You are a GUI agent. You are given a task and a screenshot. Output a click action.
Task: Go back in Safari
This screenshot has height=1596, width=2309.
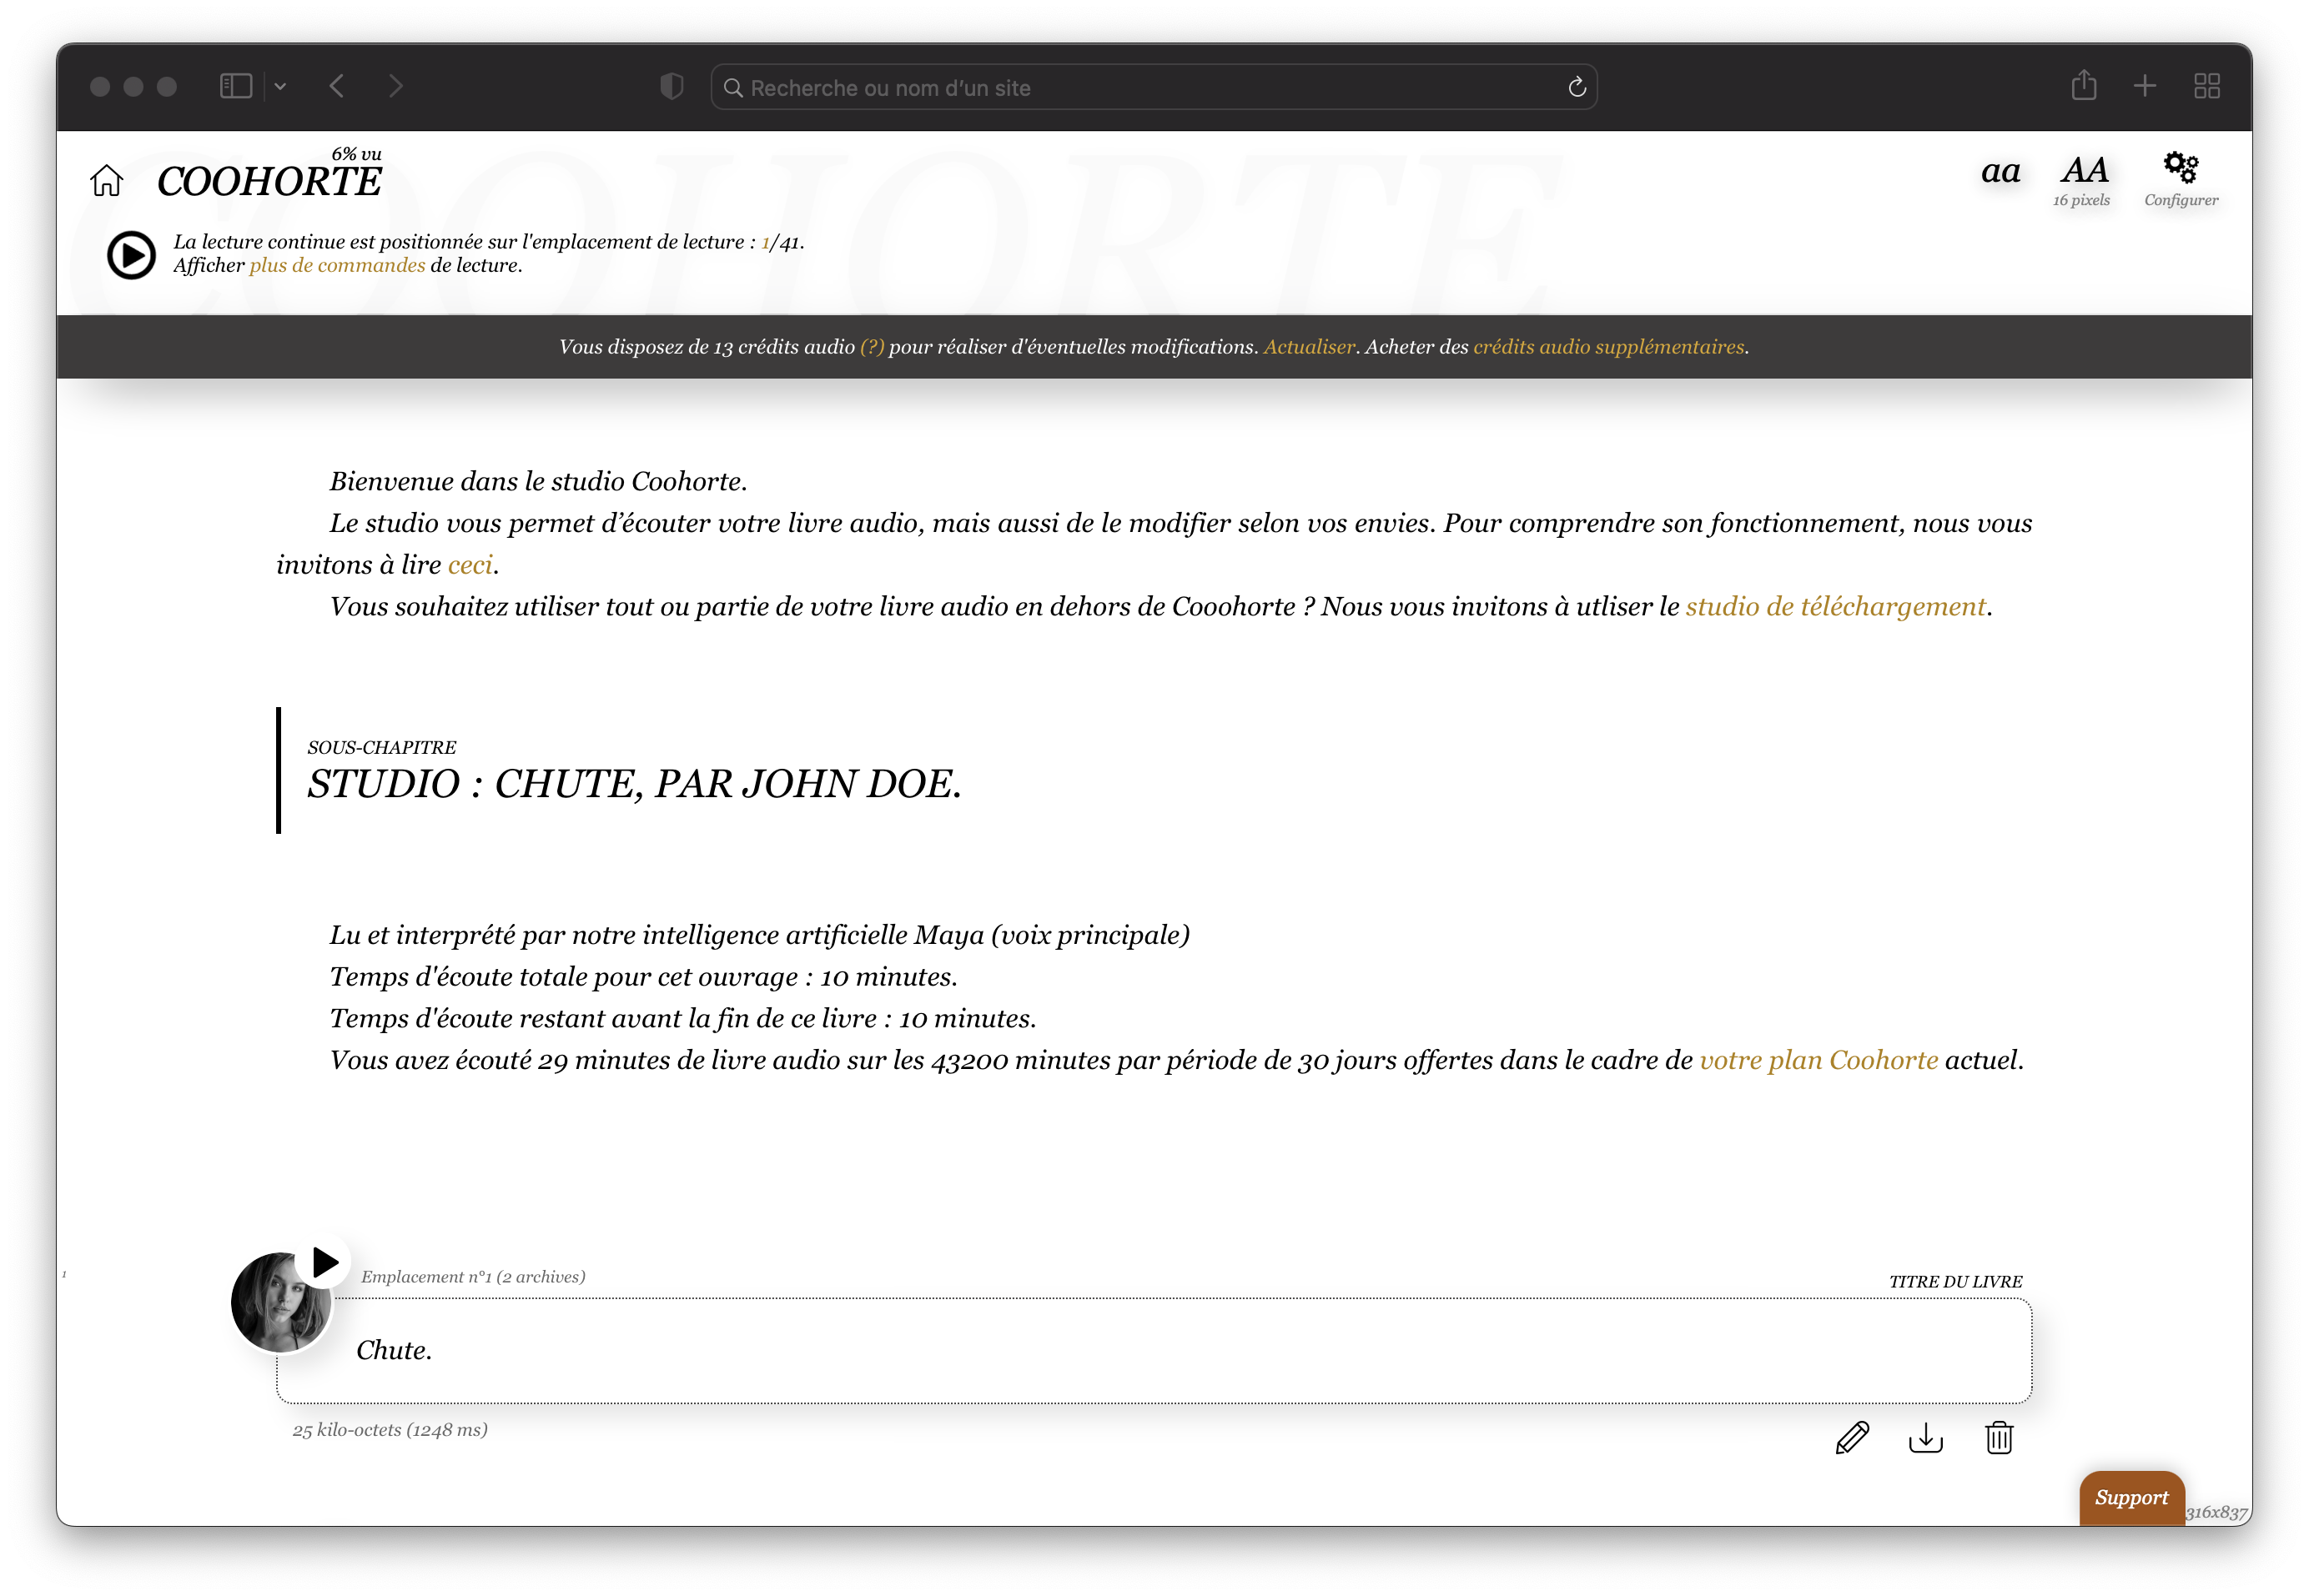pos(337,87)
